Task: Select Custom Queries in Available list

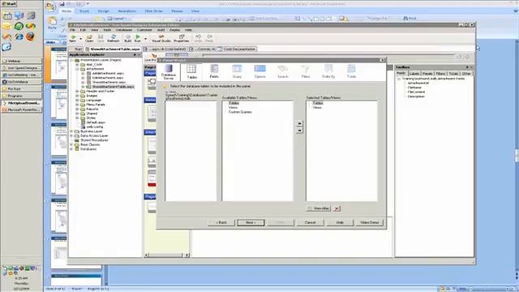Action: tap(240, 112)
